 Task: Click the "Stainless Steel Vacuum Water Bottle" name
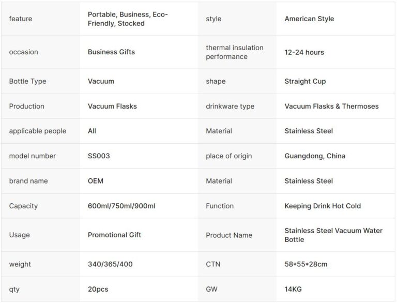(333, 235)
